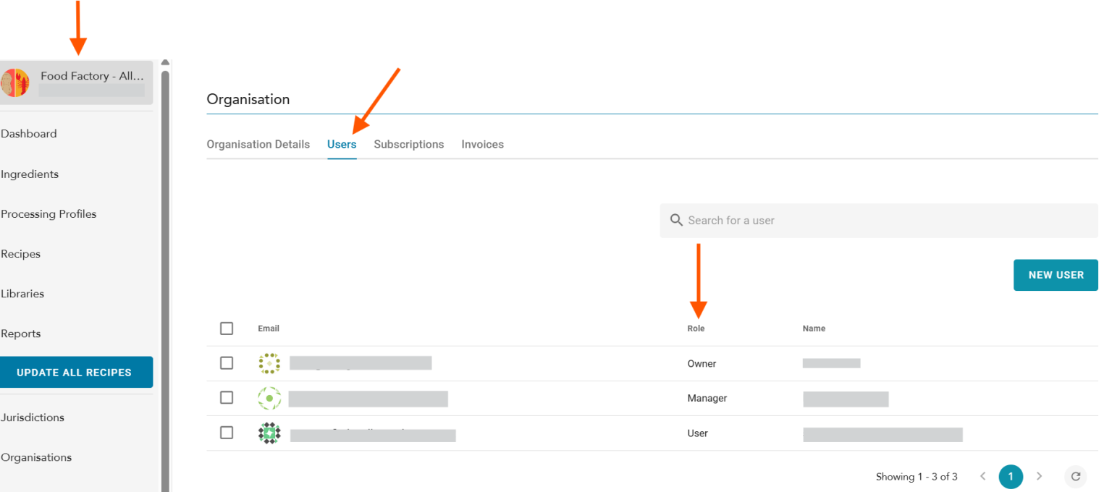
Task: Switch to the Subscriptions tab
Action: 408,144
